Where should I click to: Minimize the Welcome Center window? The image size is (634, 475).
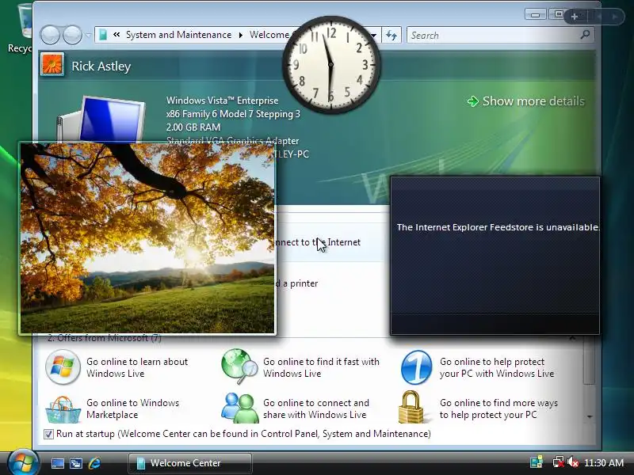[x=536, y=14]
